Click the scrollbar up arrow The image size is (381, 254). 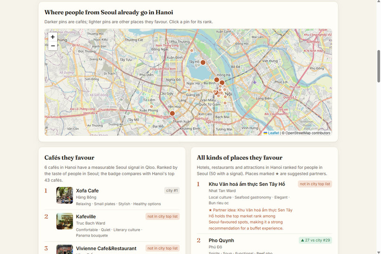379,2
